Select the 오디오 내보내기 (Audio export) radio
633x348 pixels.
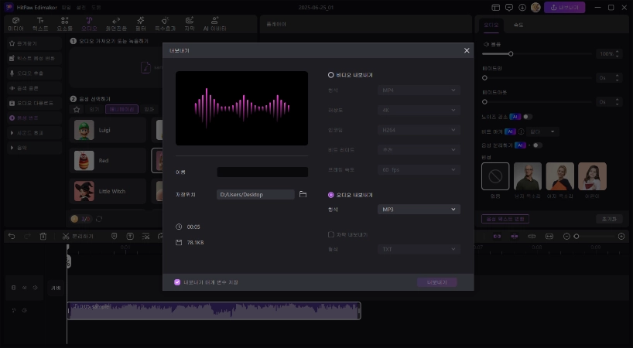click(x=330, y=195)
